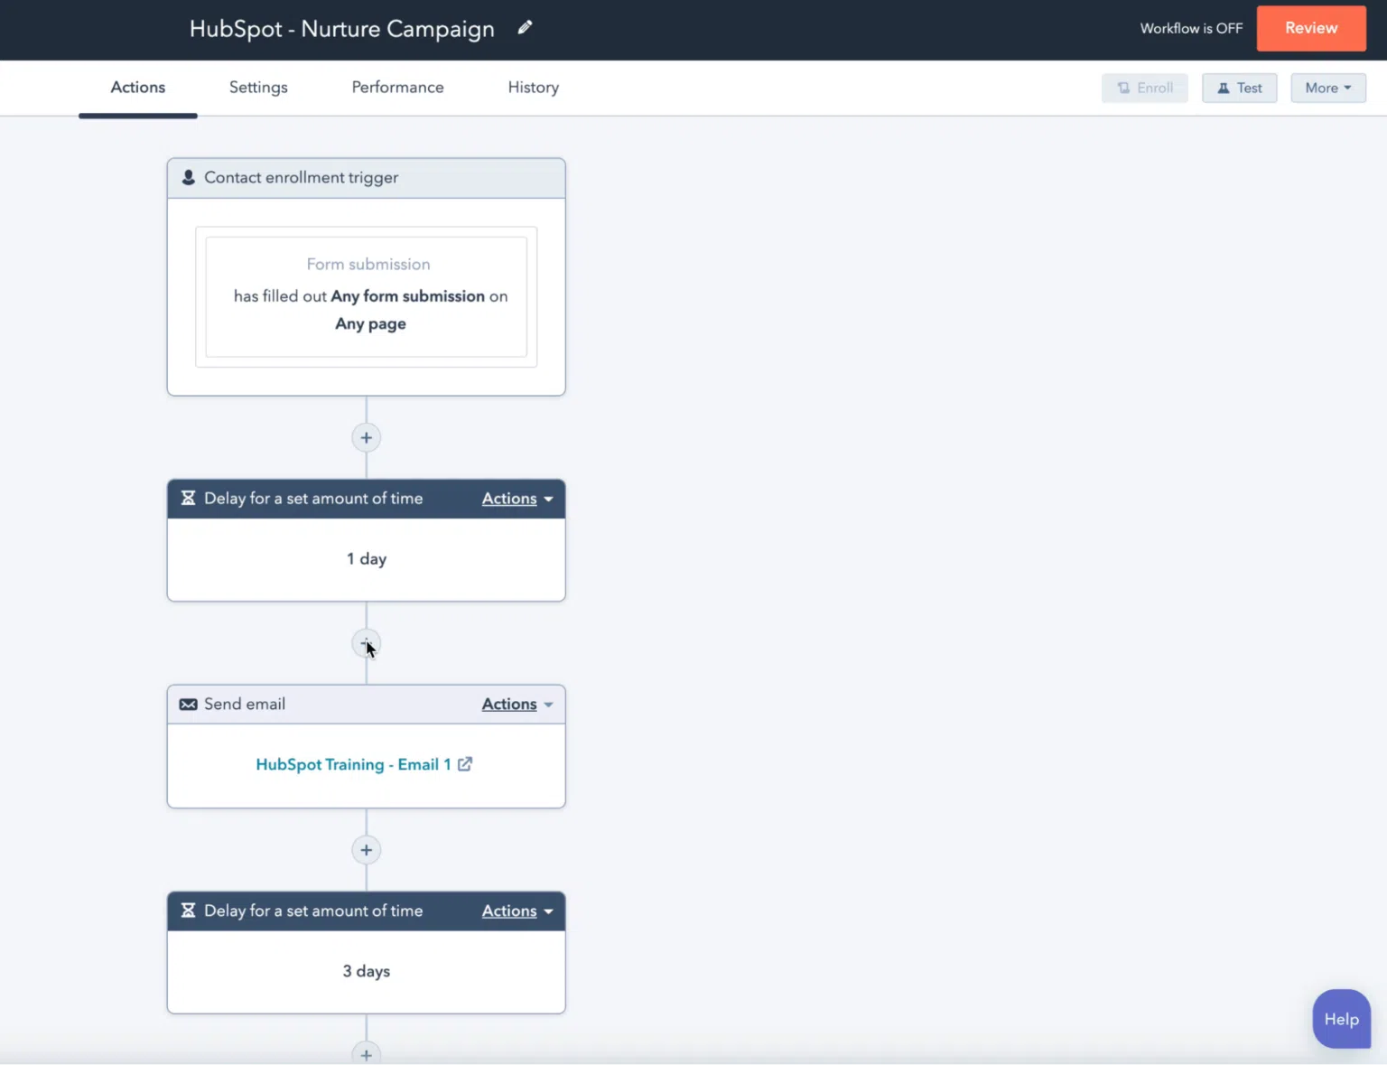
Task: Click the envelope icon on Send email card
Action: pyautogui.click(x=188, y=704)
